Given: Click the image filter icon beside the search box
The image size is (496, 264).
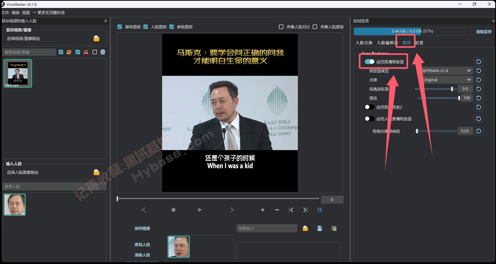Looking at the screenshot, I should [69, 52].
